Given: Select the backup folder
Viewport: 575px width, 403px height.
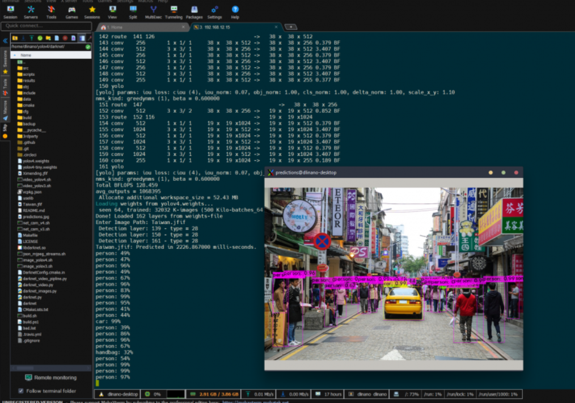Looking at the screenshot, I should tap(27, 124).
